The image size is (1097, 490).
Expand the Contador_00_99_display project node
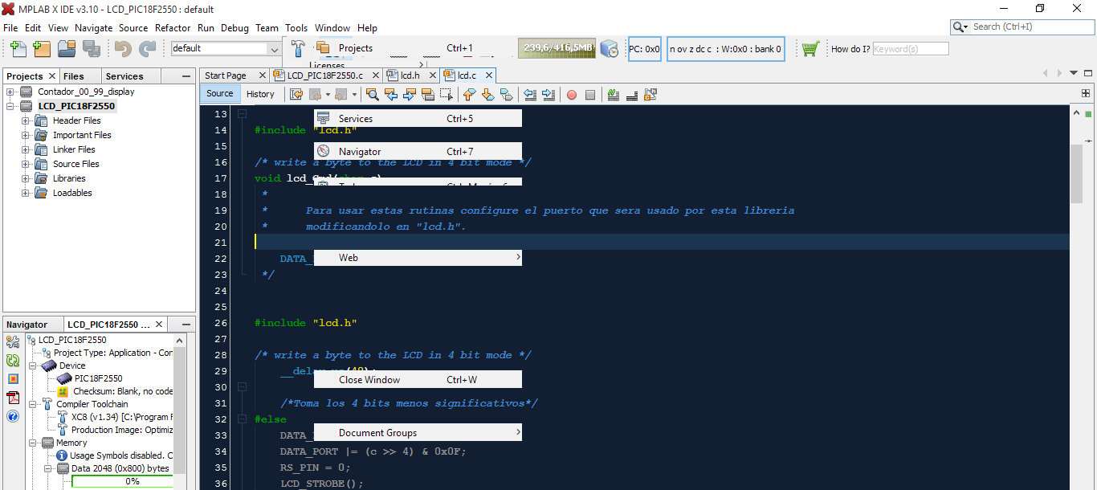(10, 92)
